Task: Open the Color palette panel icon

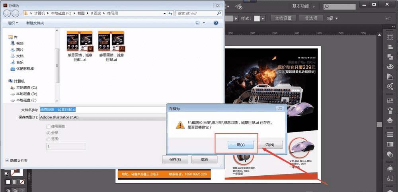Action: (x=390, y=67)
